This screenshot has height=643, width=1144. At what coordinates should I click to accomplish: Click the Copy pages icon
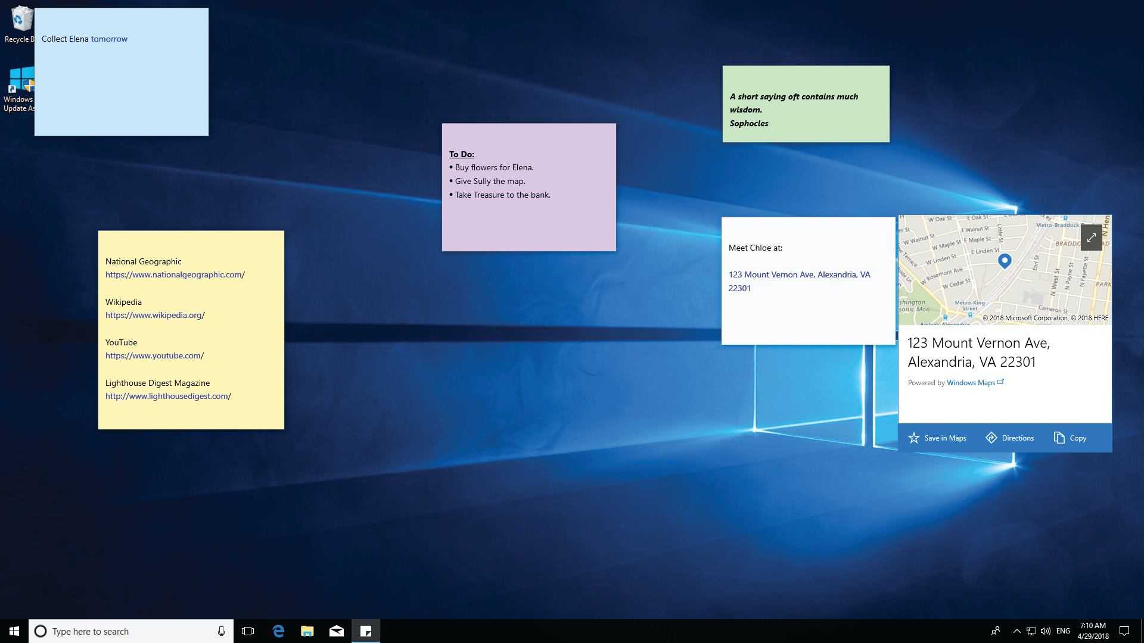(x=1059, y=438)
